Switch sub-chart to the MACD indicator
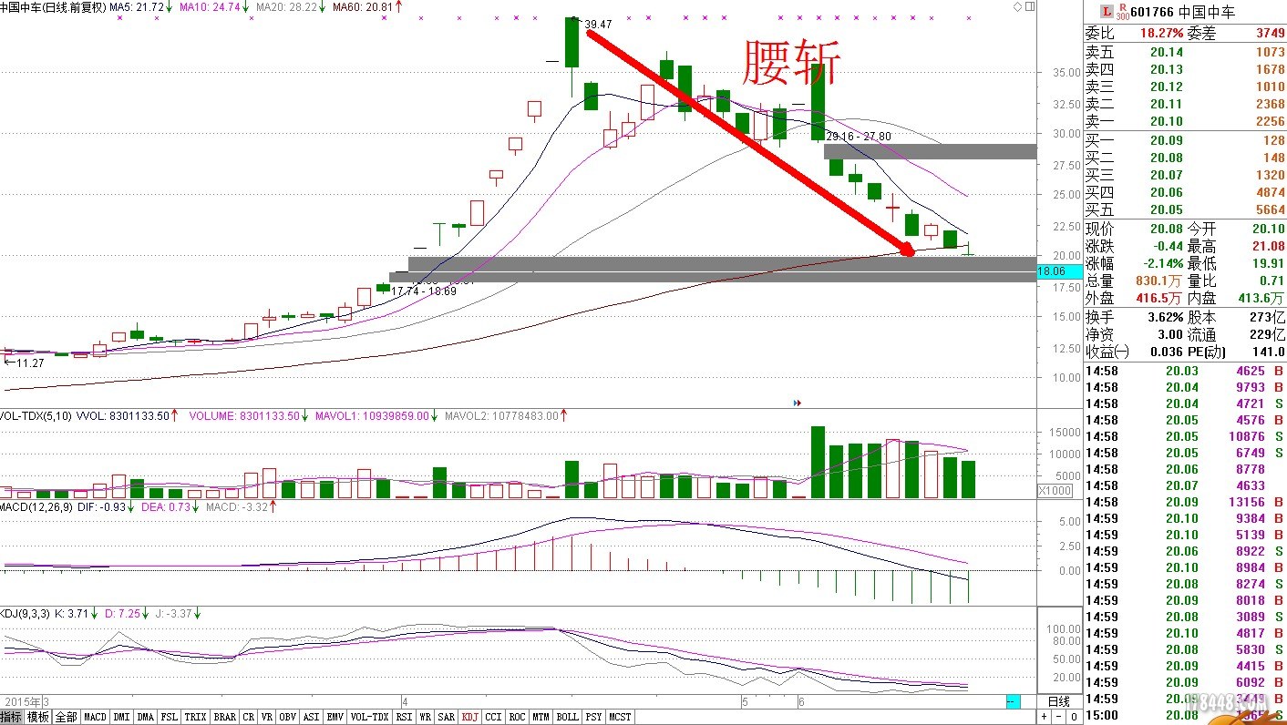The height and width of the screenshot is (725, 1287). (96, 717)
